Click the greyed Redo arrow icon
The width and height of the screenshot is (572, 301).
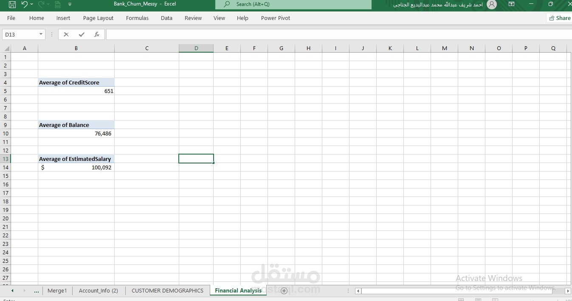(42, 4)
